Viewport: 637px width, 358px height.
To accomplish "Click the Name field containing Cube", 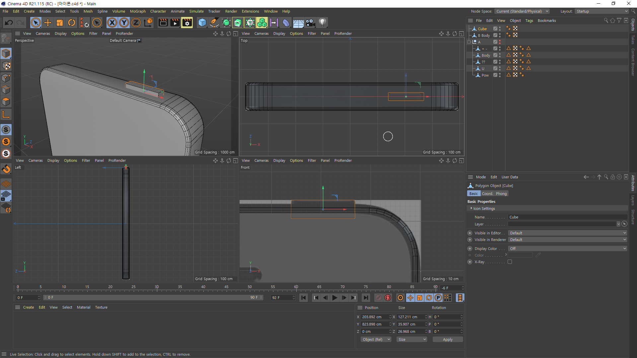I will pos(567,217).
